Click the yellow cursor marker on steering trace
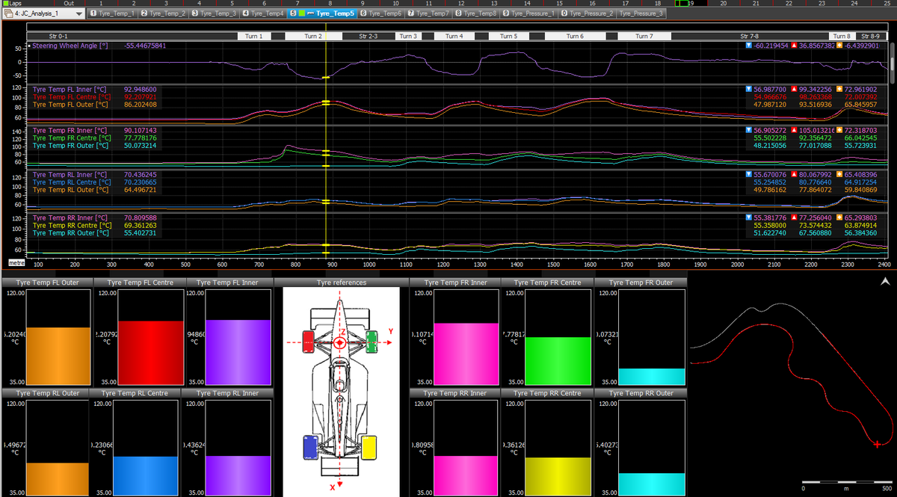This screenshot has height=497, width=897. pyautogui.click(x=326, y=77)
